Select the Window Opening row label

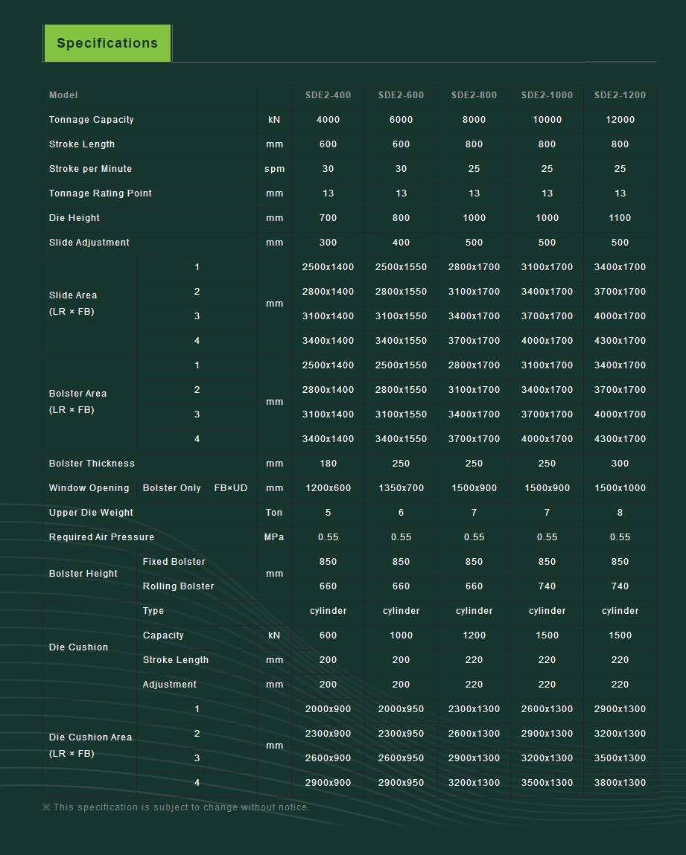coord(89,488)
